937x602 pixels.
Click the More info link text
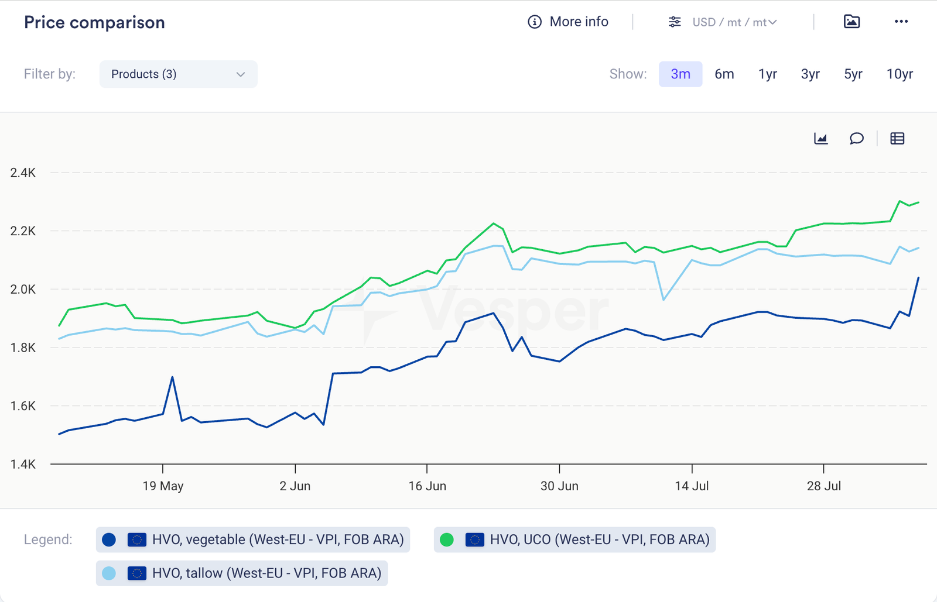point(579,22)
